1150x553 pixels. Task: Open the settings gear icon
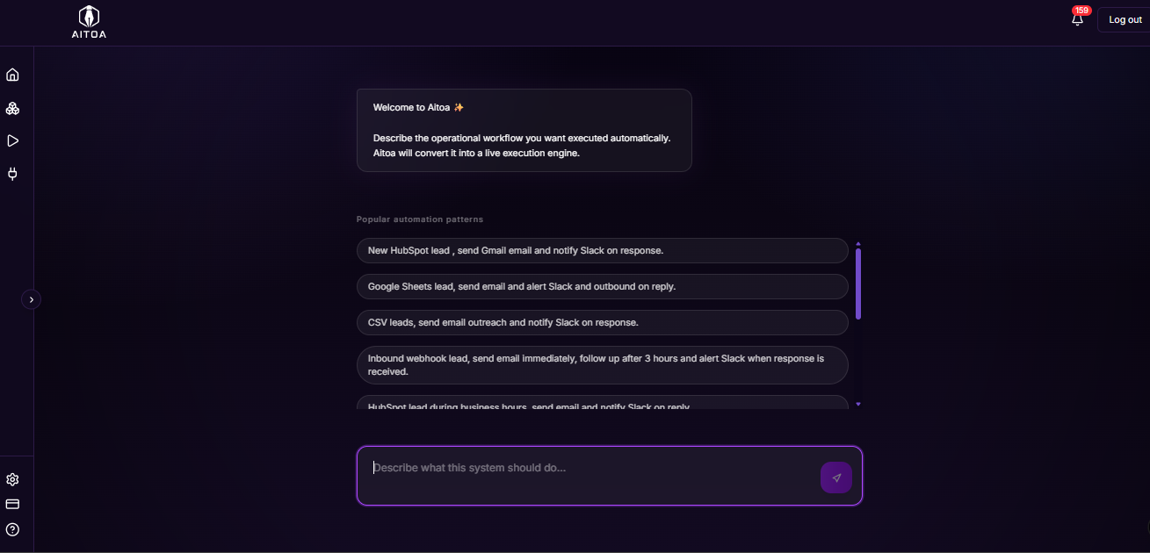coord(12,479)
